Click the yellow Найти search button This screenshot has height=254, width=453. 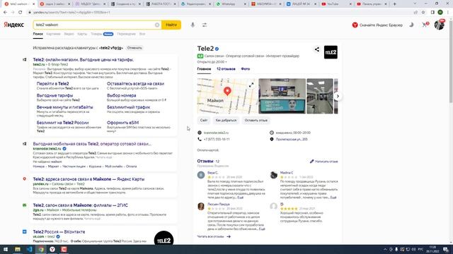coord(171,25)
